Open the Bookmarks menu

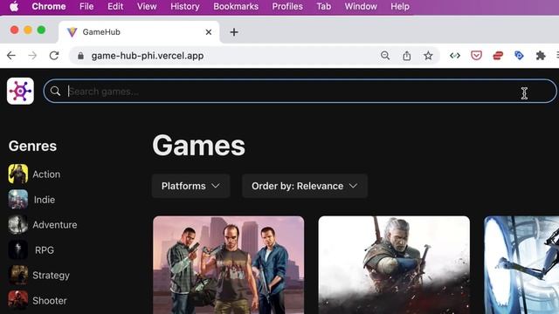(236, 6)
